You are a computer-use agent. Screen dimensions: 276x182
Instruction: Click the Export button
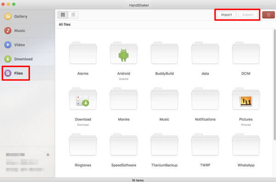tap(247, 15)
